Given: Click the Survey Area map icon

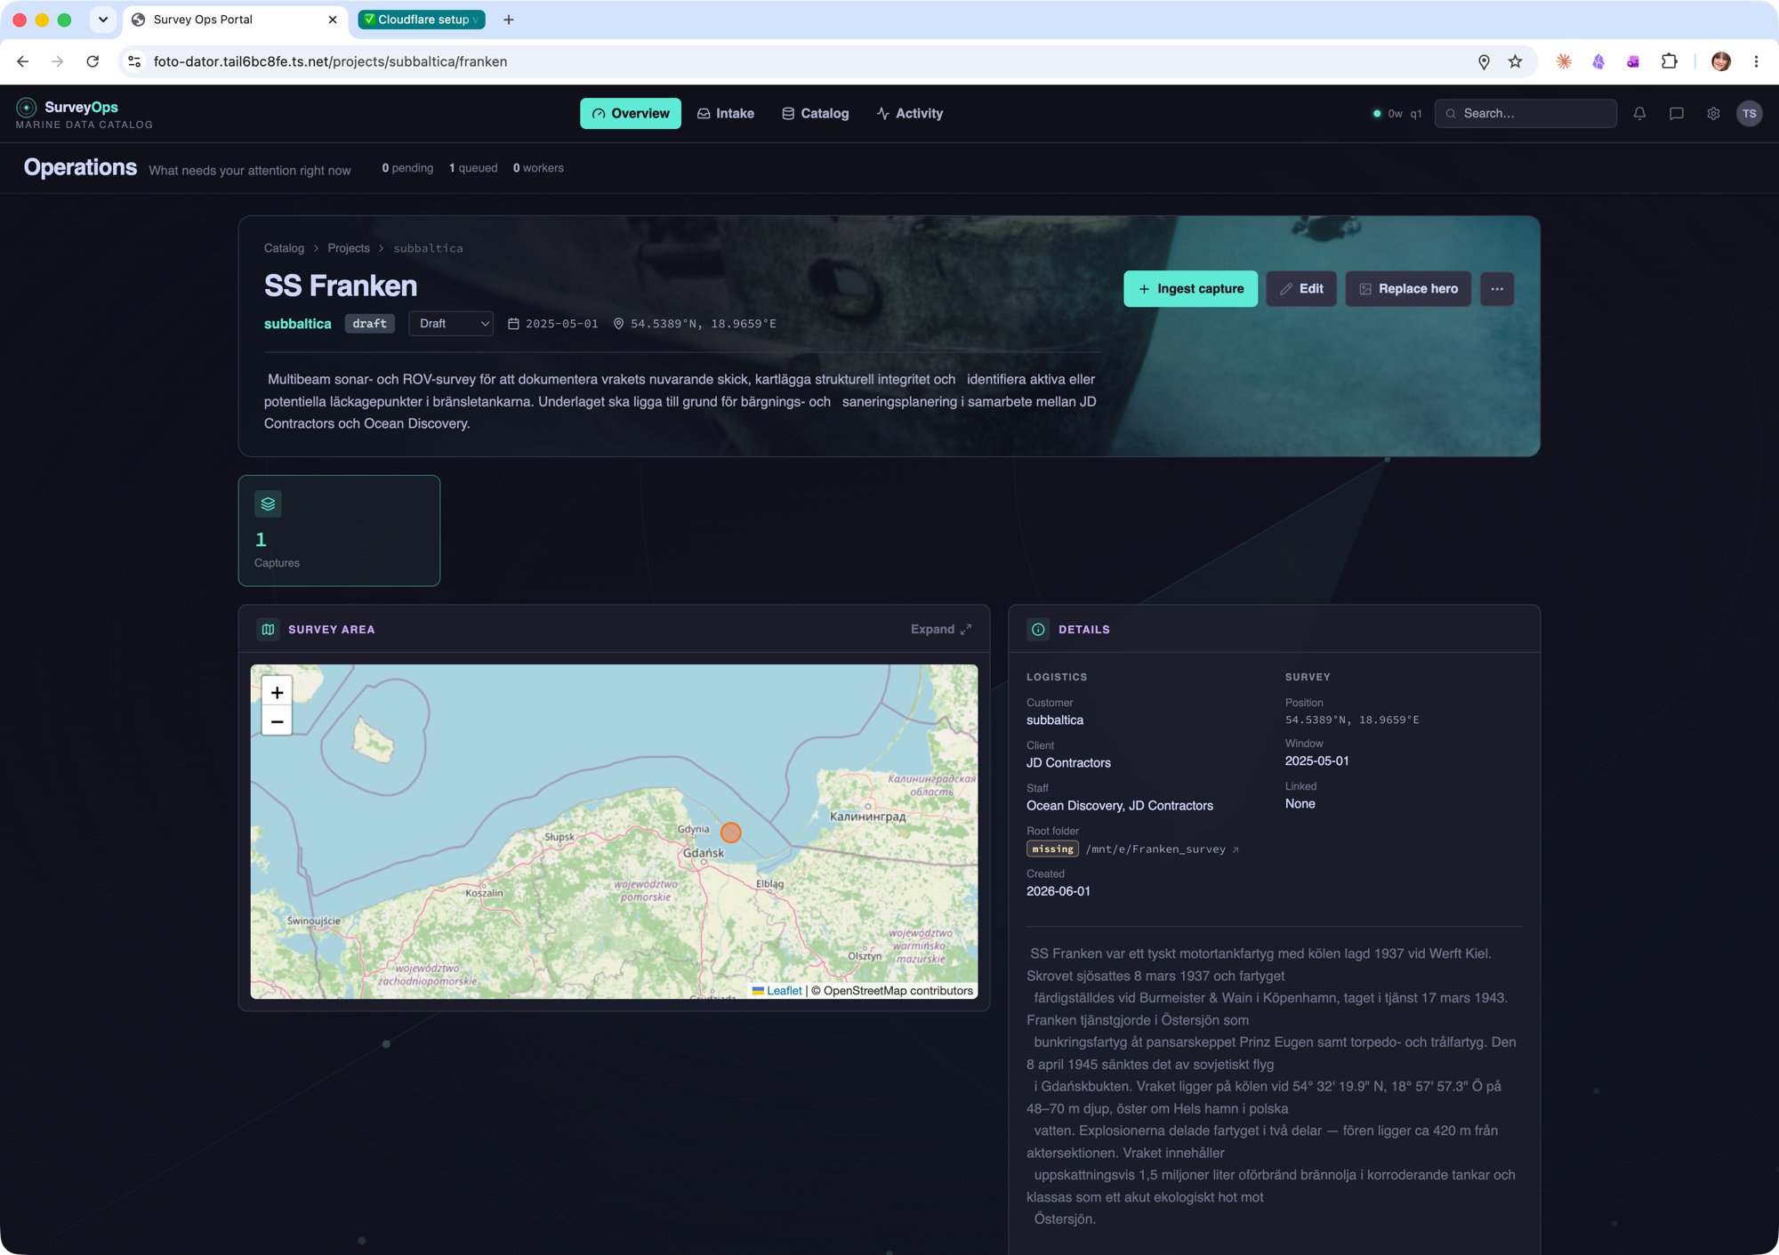Looking at the screenshot, I should [x=268, y=630].
